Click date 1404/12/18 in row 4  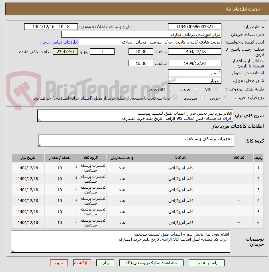pyautogui.click(x=28, y=201)
